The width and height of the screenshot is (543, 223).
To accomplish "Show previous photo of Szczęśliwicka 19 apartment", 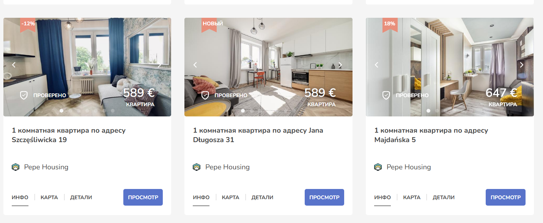I will tap(14, 65).
